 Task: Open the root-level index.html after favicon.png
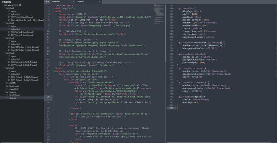[x=14, y=89]
